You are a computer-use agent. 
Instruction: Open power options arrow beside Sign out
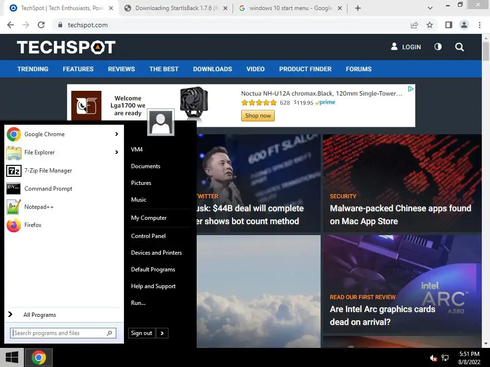(162, 333)
